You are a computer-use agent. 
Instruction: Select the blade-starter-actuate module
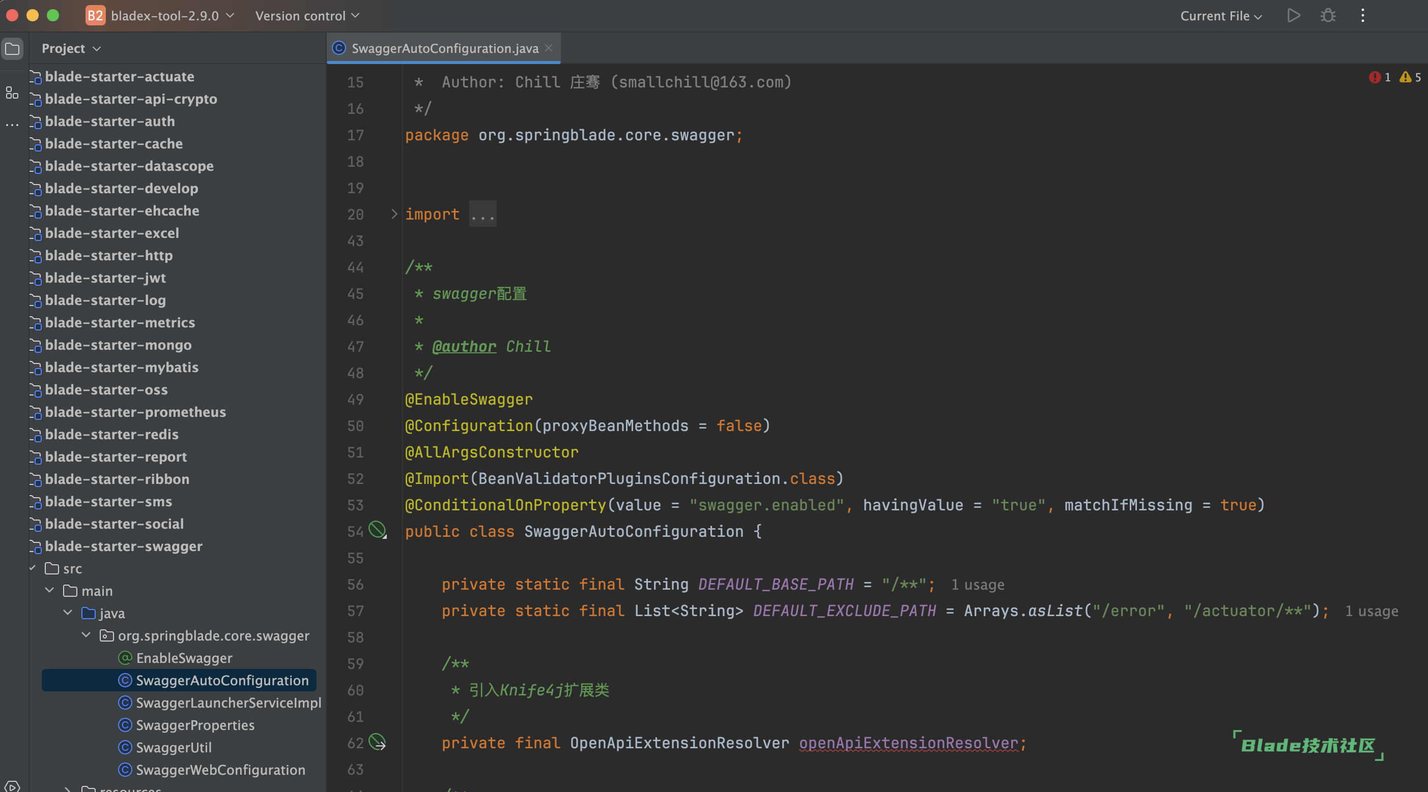[119, 76]
